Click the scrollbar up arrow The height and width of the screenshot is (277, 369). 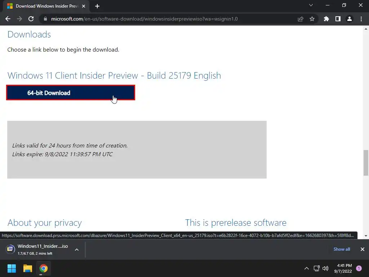pos(366,29)
